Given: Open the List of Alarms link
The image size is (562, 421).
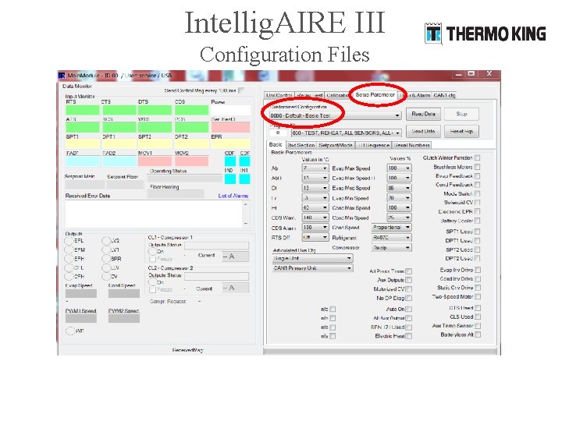Looking at the screenshot, I should [233, 196].
